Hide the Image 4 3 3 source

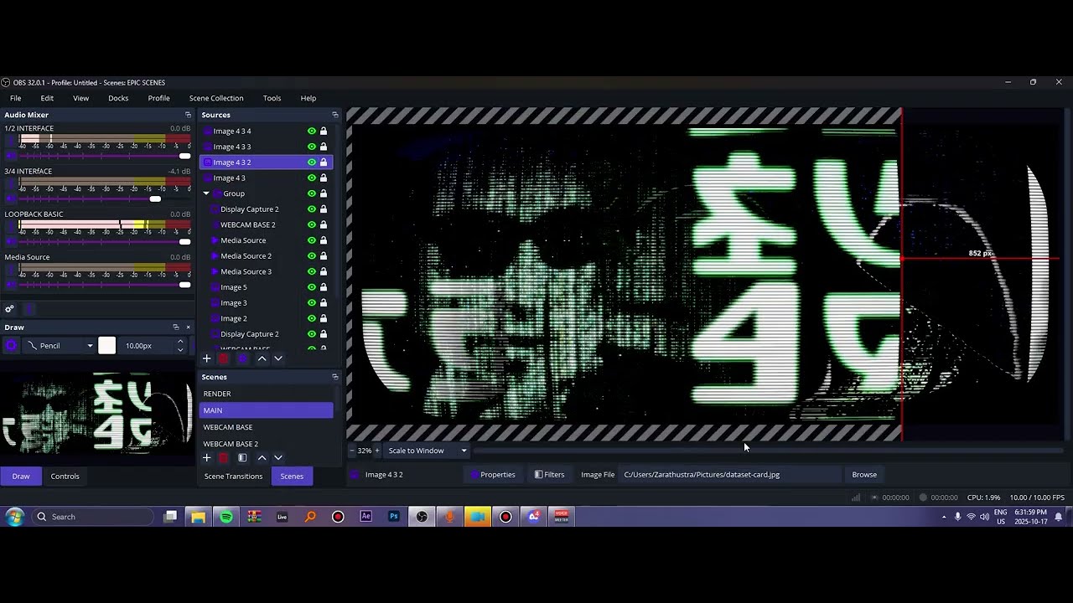point(312,147)
